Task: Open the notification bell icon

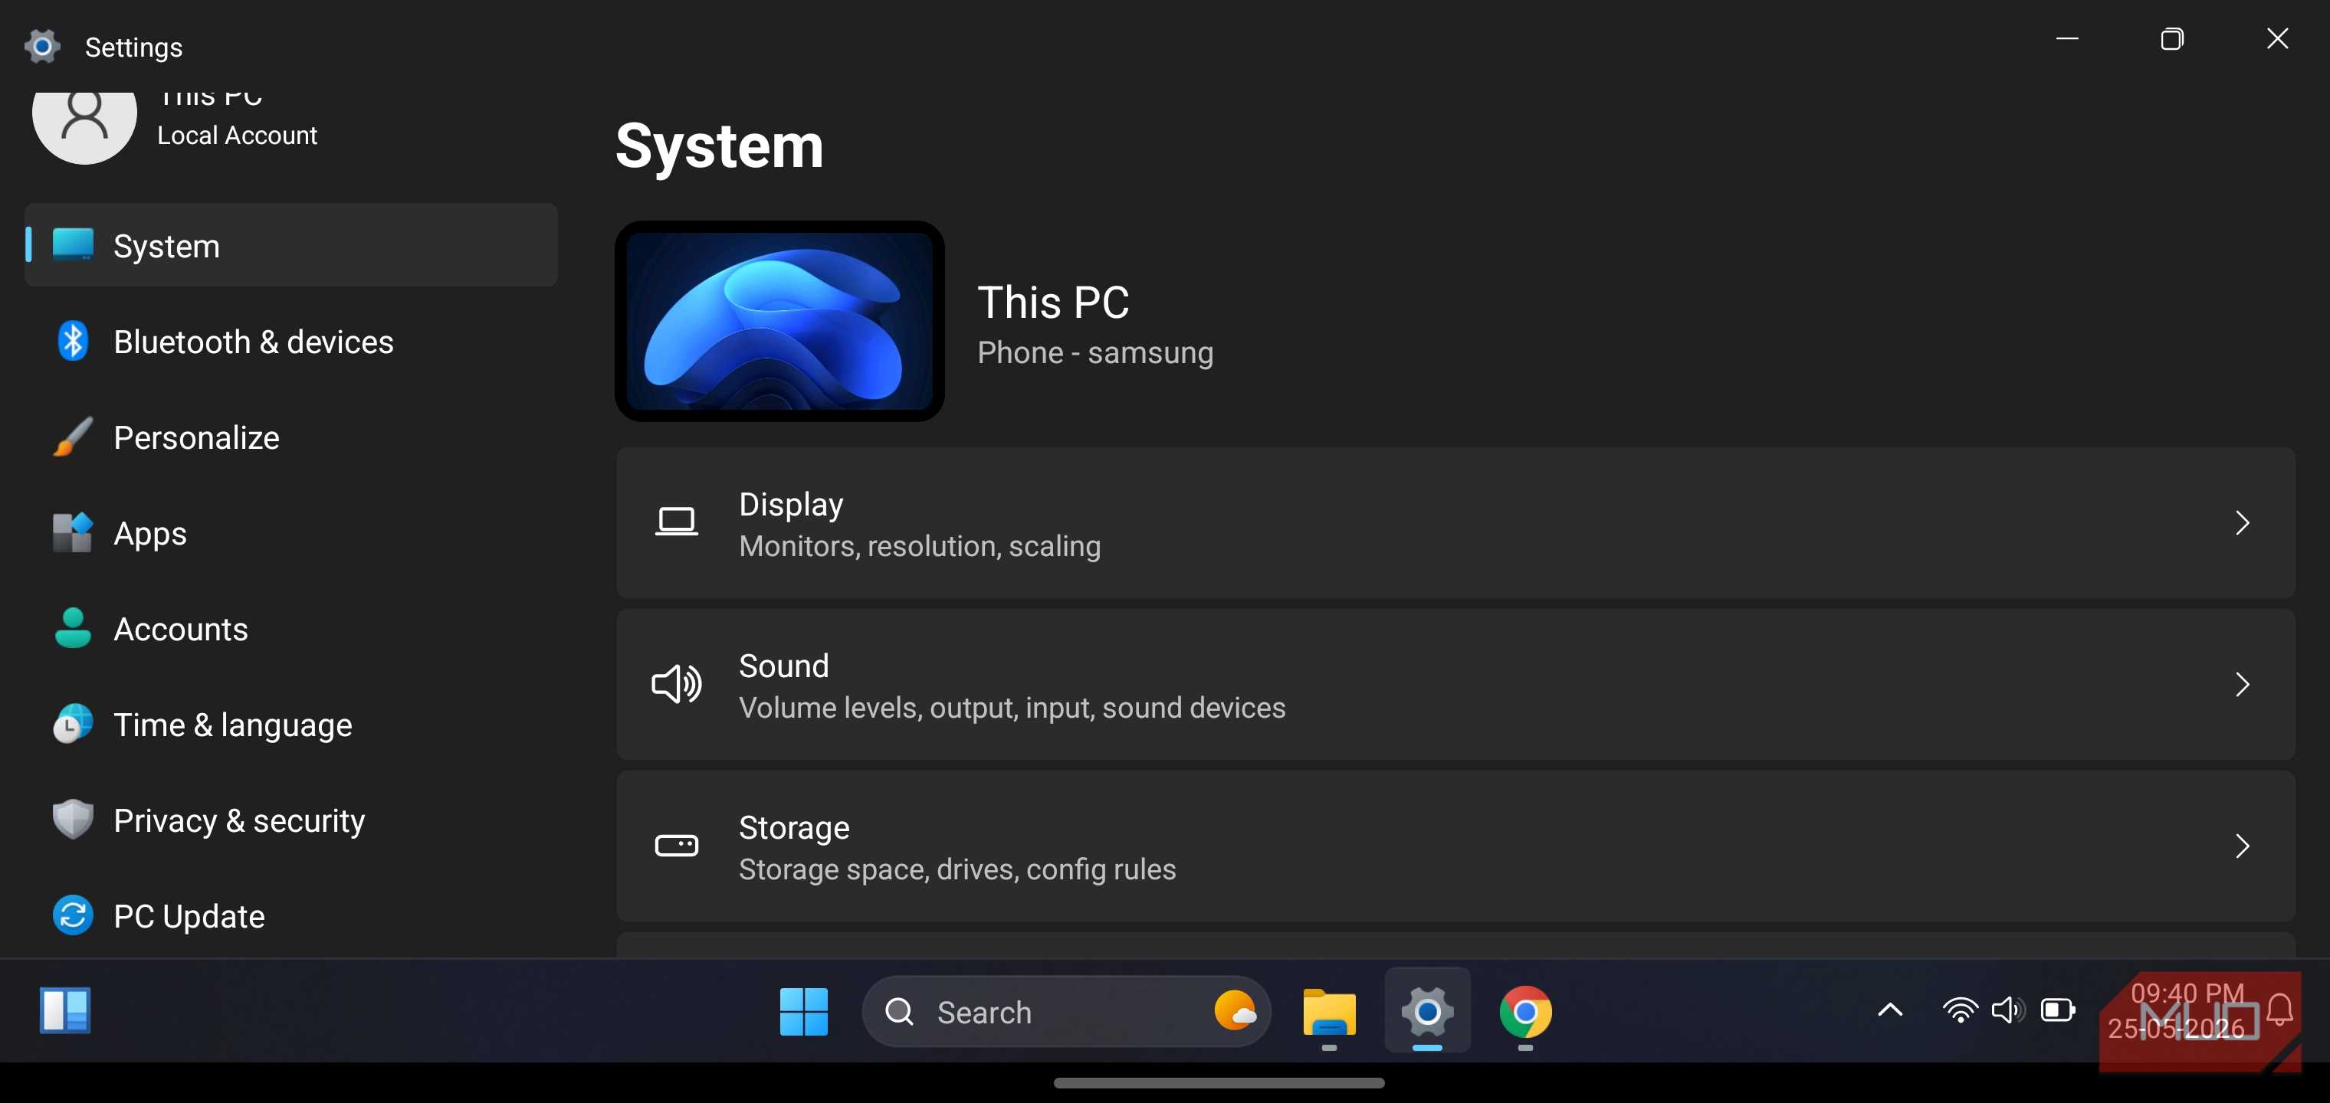Action: 2280,1010
